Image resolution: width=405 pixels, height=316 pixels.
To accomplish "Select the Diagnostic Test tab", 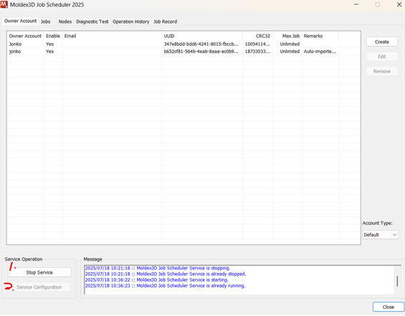I will [92, 21].
